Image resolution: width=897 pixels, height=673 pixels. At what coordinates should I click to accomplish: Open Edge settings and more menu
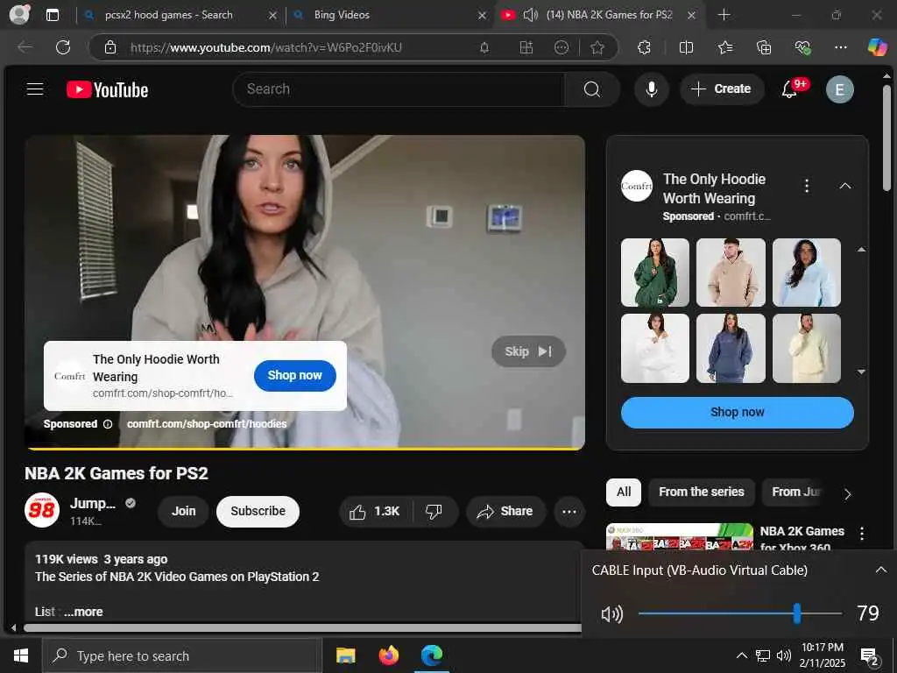click(x=840, y=47)
